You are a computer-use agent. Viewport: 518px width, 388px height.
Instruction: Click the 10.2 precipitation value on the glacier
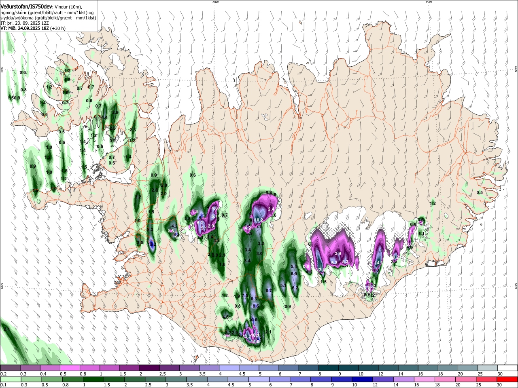coord(259,220)
